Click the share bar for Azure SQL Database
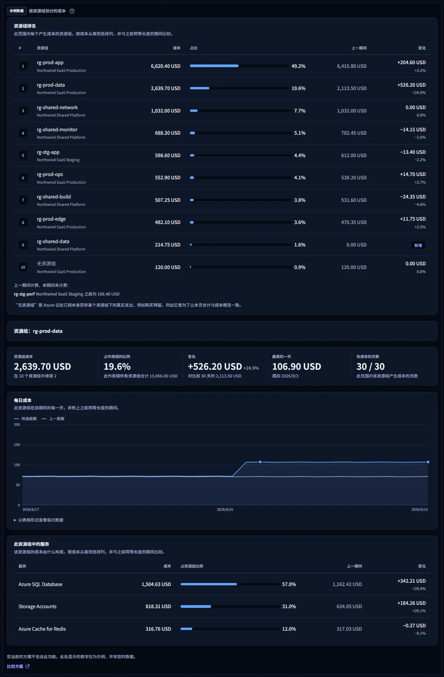 tap(230, 584)
